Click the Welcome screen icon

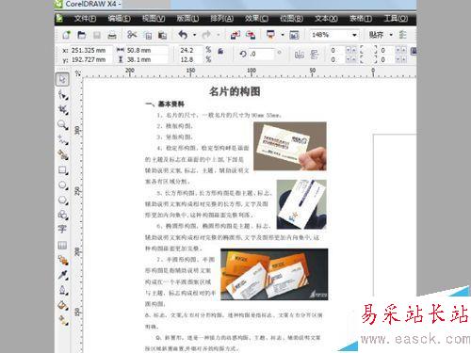(294, 35)
